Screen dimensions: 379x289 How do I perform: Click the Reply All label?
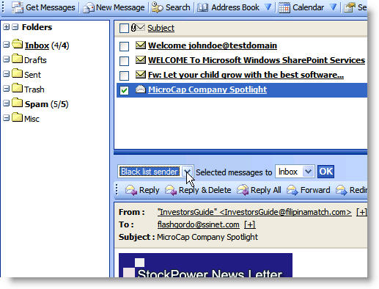[266, 190]
